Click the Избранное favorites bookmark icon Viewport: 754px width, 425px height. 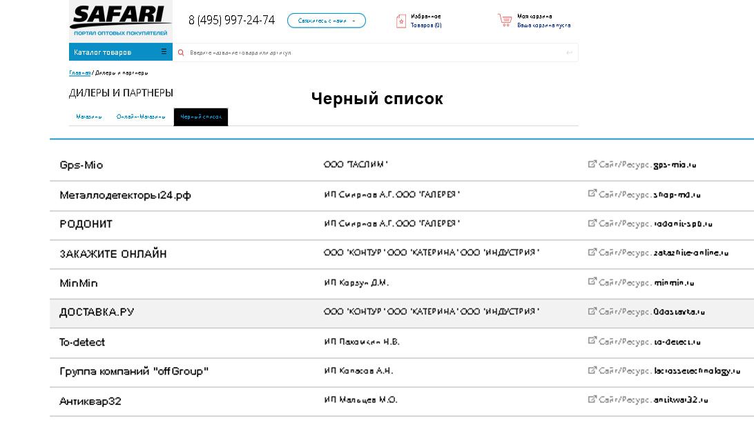coord(401,19)
